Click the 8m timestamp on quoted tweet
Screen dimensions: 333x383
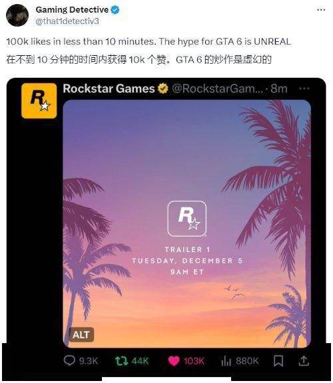click(279, 88)
